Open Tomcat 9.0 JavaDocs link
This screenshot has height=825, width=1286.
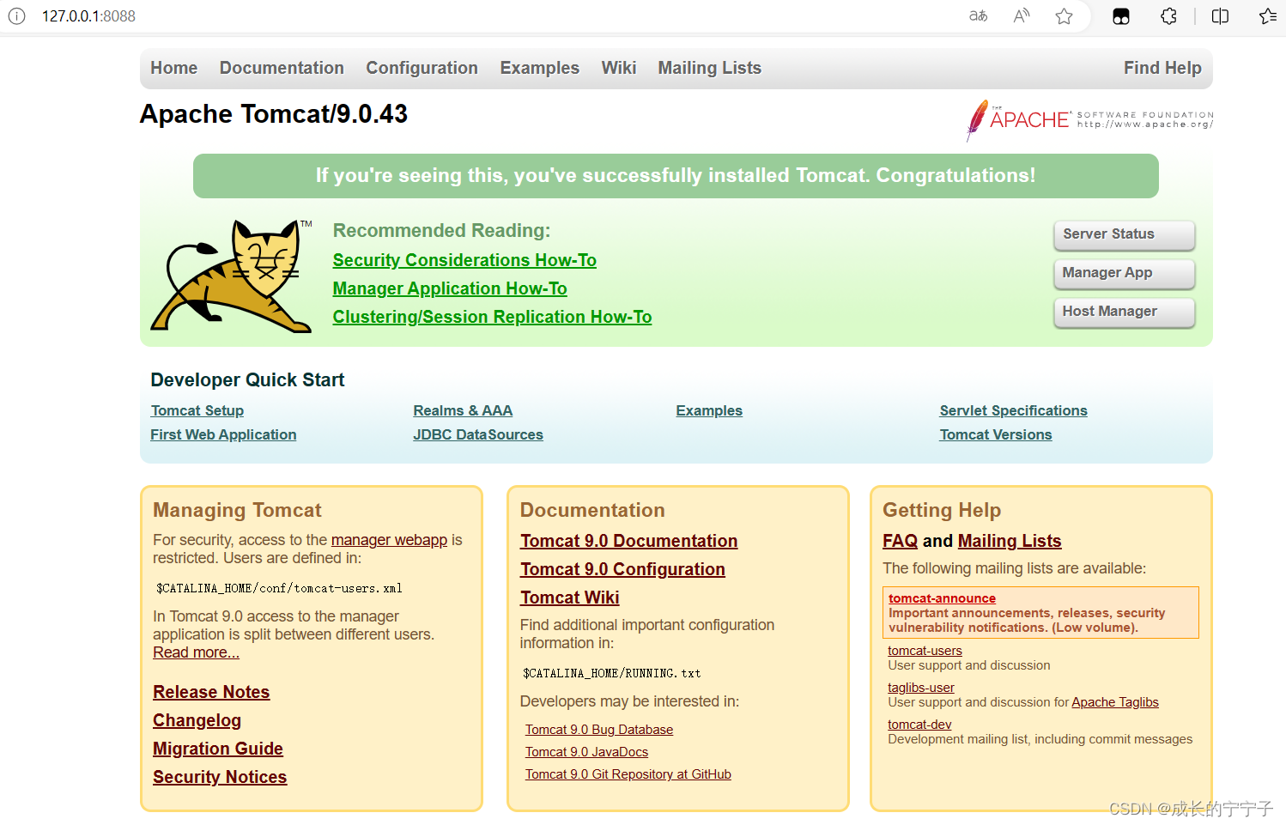(x=586, y=752)
